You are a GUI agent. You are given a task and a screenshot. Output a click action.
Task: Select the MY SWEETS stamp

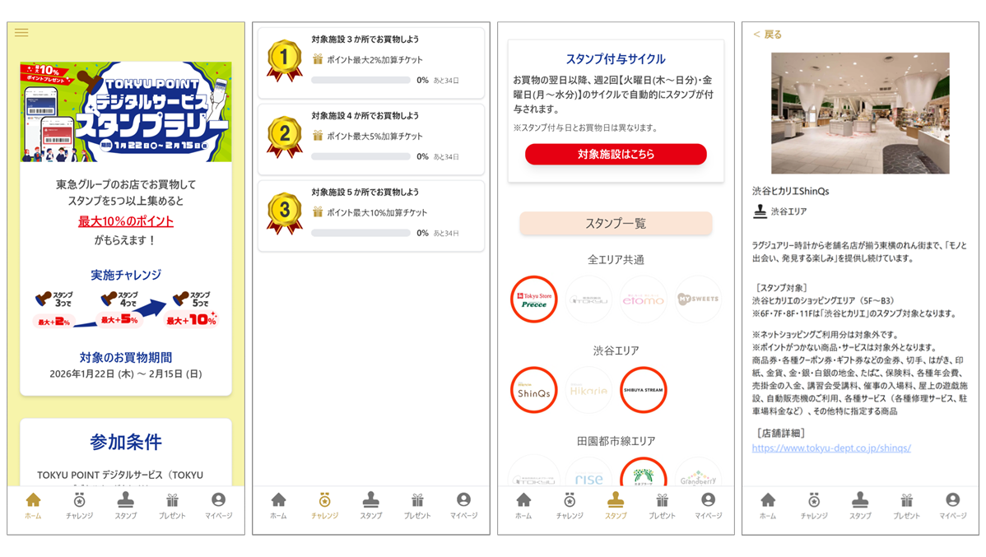pyautogui.click(x=698, y=299)
